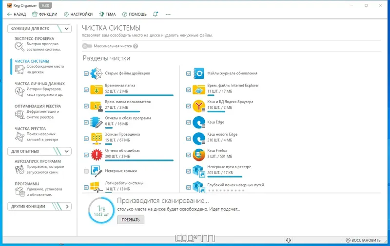Click the Чистка личных данных sidebar icon
The image size is (390, 246).
(19, 92)
